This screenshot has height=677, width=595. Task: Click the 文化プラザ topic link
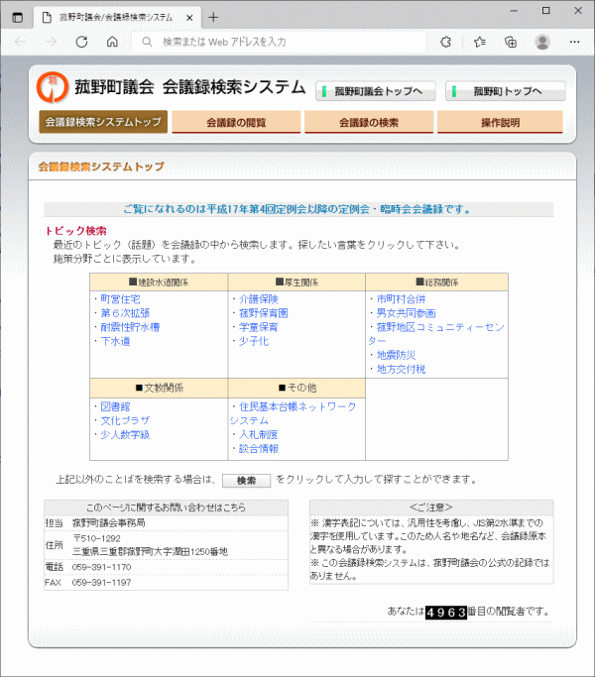(x=125, y=420)
